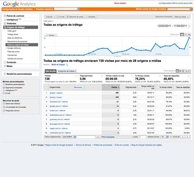Click Adicionar ao painel toolbar button
The image size is (194, 177).
pyautogui.click(x=75, y=17)
